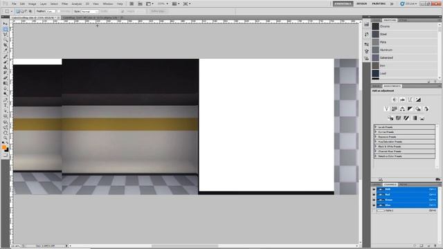Add a Channel Mixer adjustment
The height and width of the screenshot is (249, 443).
(426, 109)
